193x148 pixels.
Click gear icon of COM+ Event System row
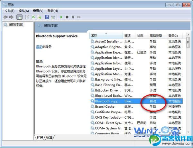click(92, 123)
